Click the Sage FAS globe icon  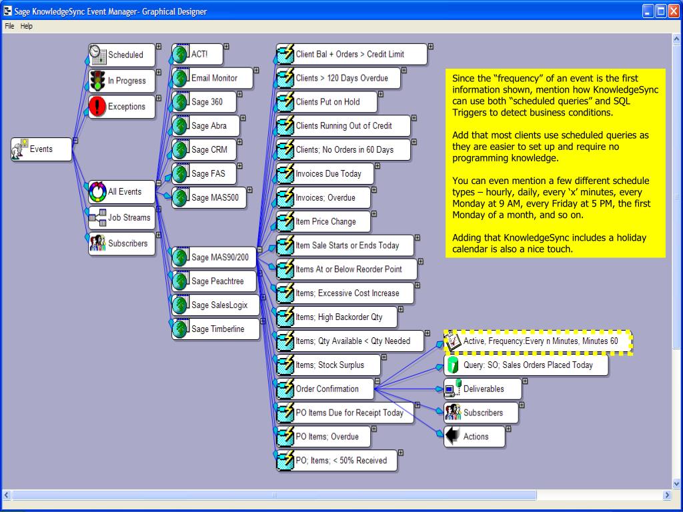(x=180, y=174)
